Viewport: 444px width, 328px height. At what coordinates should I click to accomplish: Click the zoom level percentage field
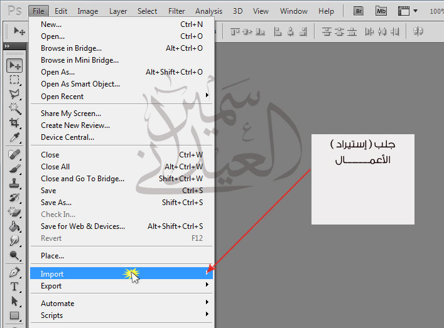[436, 11]
